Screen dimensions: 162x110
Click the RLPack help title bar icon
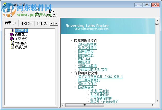click(5, 5)
